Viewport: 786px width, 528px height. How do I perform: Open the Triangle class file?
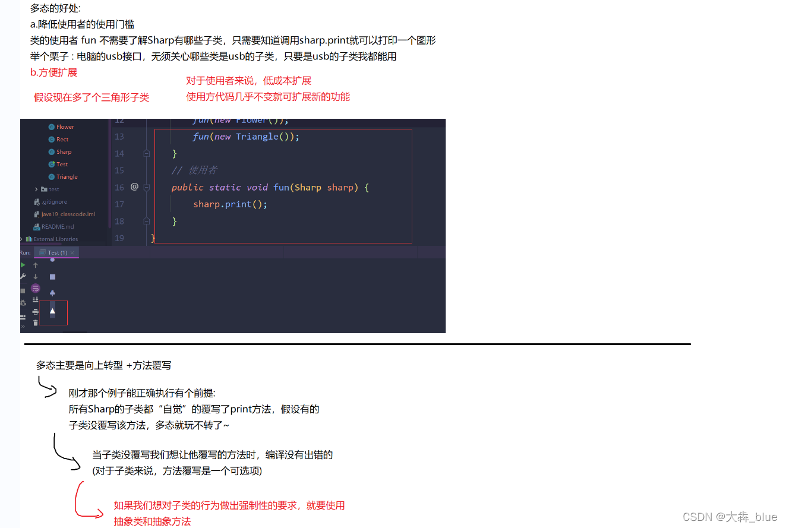[x=67, y=177]
